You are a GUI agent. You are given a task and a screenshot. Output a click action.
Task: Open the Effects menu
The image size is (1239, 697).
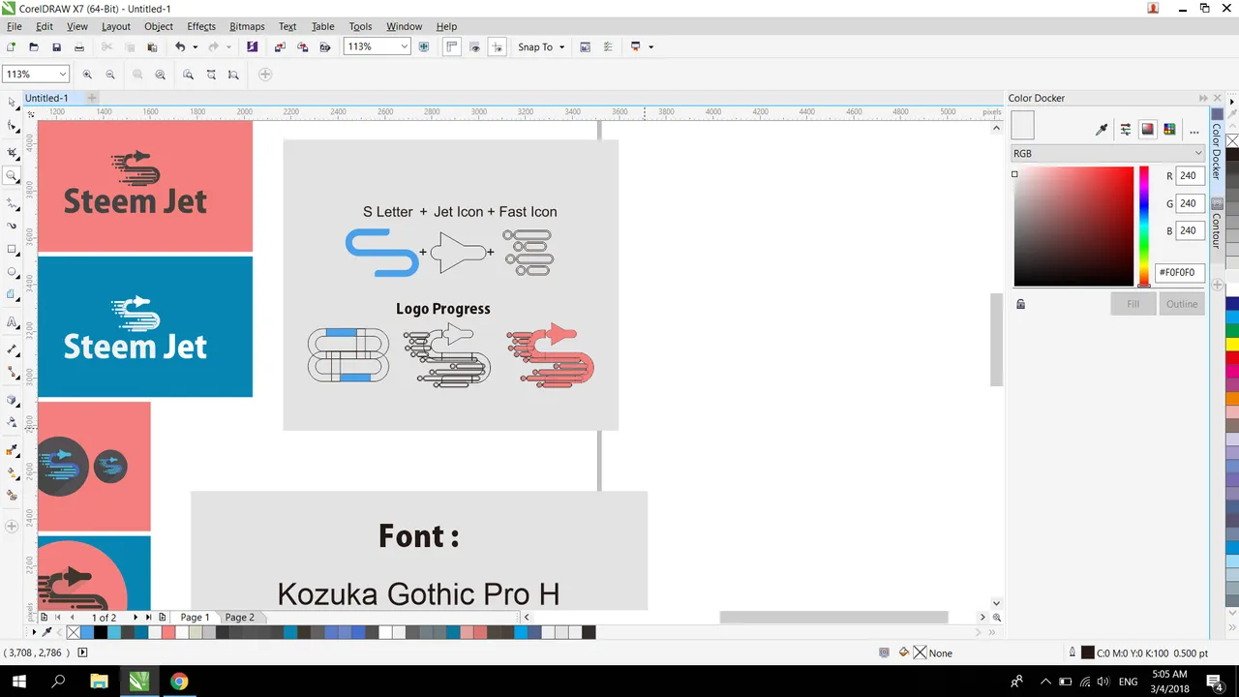[x=201, y=26]
